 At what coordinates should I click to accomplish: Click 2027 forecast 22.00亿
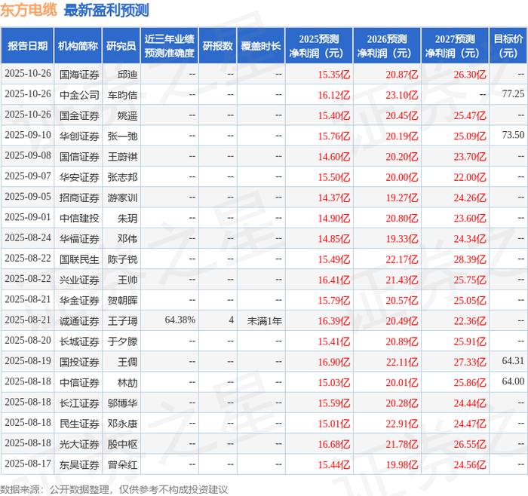pos(470,177)
